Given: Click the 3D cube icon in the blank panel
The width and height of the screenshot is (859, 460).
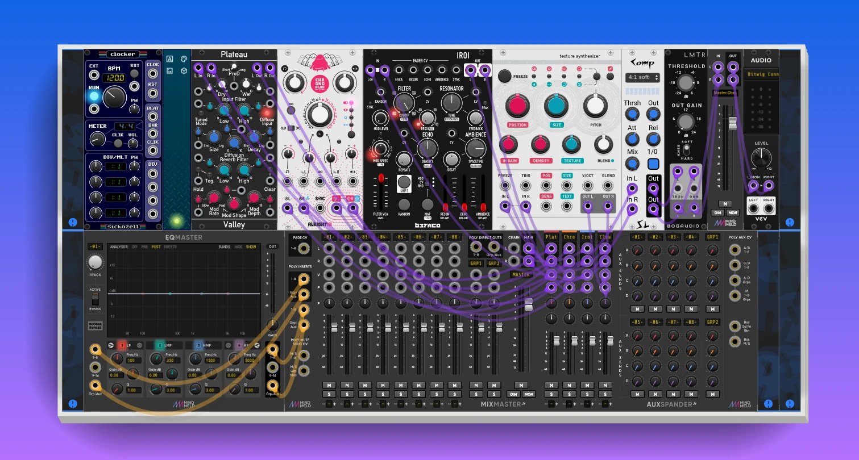Looking at the screenshot, I should coord(184,71).
